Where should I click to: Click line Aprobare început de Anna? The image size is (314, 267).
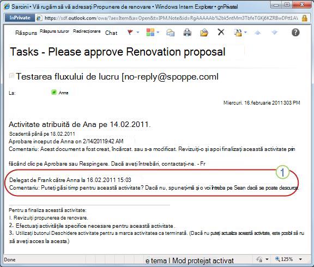coord(66,141)
